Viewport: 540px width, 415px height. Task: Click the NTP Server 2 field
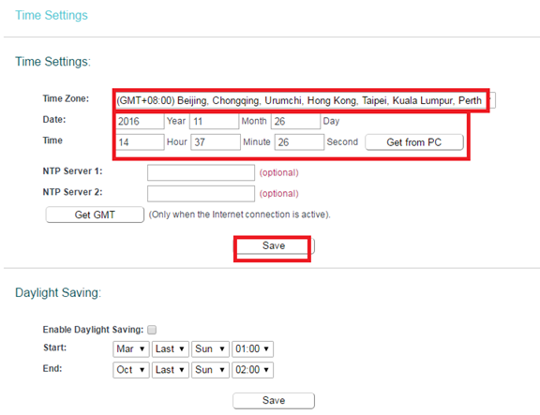point(202,194)
